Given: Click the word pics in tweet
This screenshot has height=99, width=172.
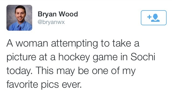Looking at the screenshot, I should 50,85.
